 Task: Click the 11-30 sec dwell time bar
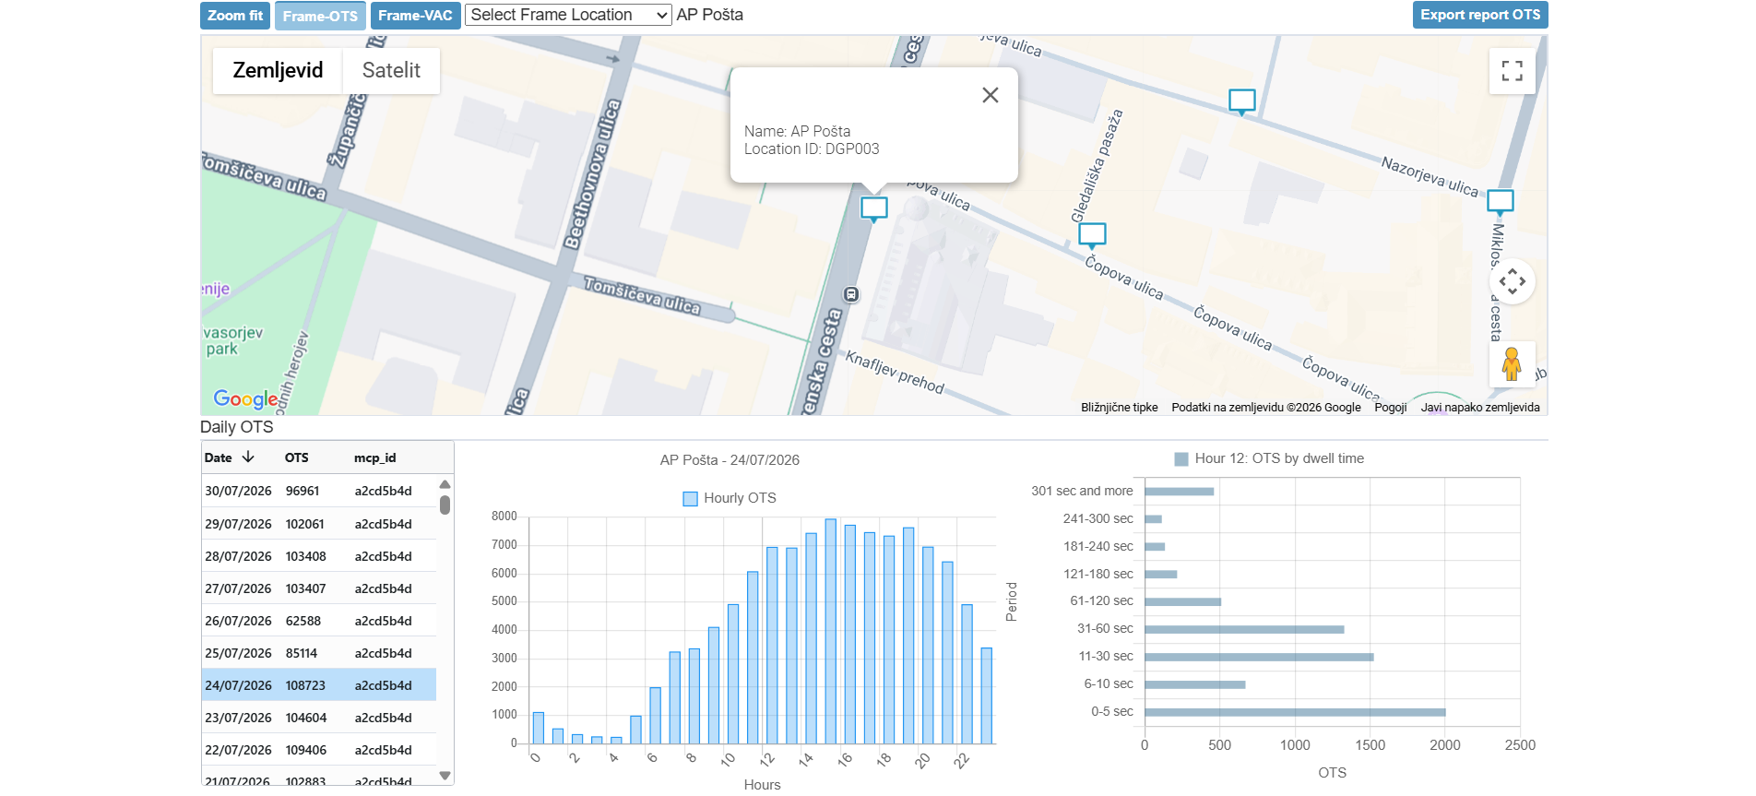tap(1259, 657)
